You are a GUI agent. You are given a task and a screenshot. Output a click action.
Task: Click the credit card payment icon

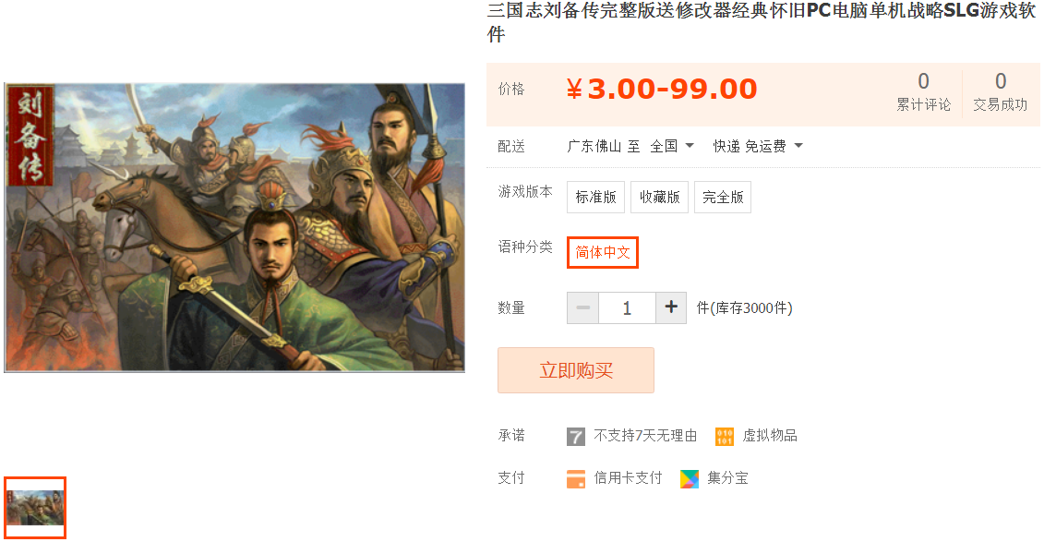[576, 479]
